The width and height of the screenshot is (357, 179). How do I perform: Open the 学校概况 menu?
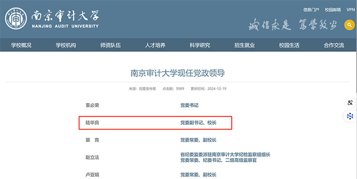pos(21,45)
